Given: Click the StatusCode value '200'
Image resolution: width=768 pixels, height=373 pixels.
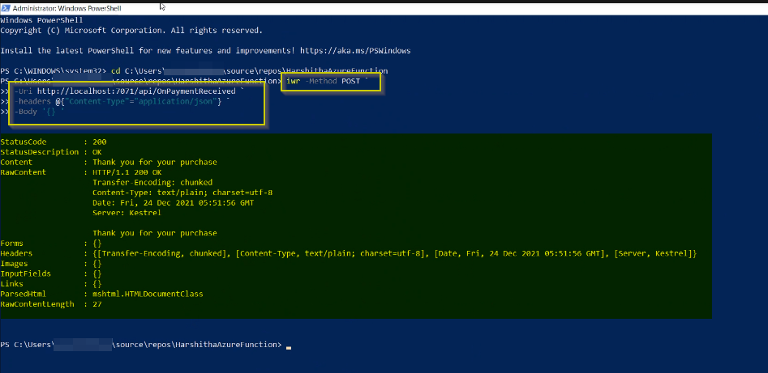Looking at the screenshot, I should point(100,142).
